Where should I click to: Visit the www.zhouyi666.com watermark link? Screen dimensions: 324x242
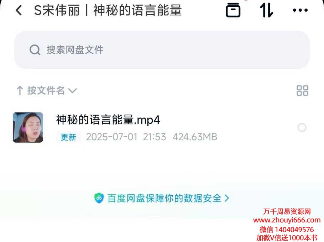287,220
